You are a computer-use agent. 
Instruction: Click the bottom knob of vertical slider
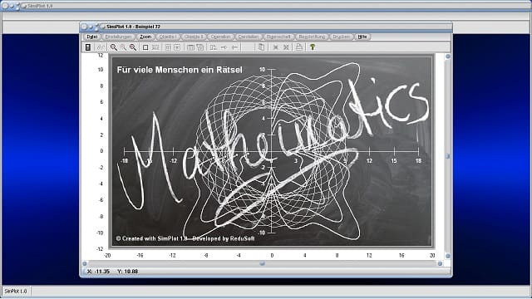[x=448, y=256]
